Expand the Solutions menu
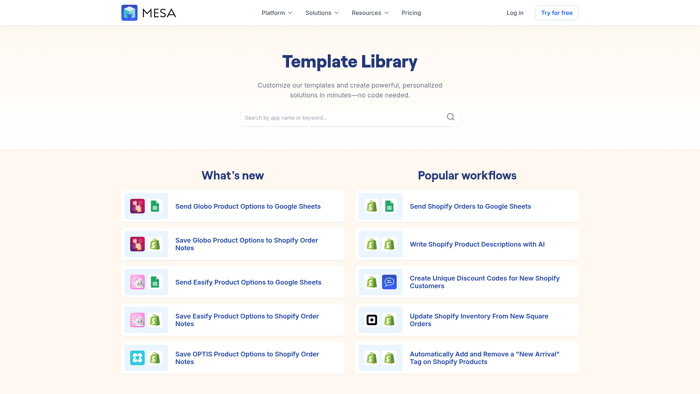The width and height of the screenshot is (700, 394). pos(322,13)
